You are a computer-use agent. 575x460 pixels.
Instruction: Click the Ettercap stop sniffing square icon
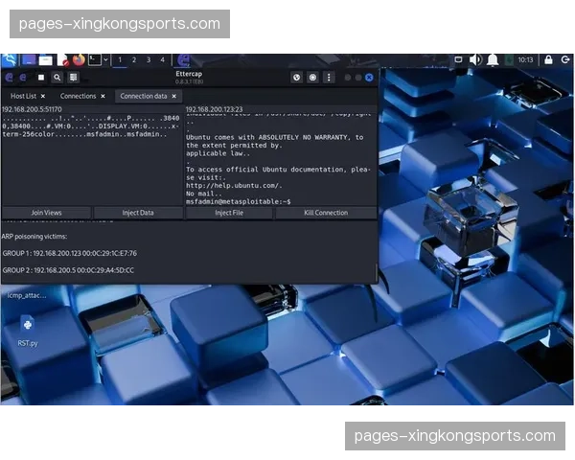tap(41, 78)
